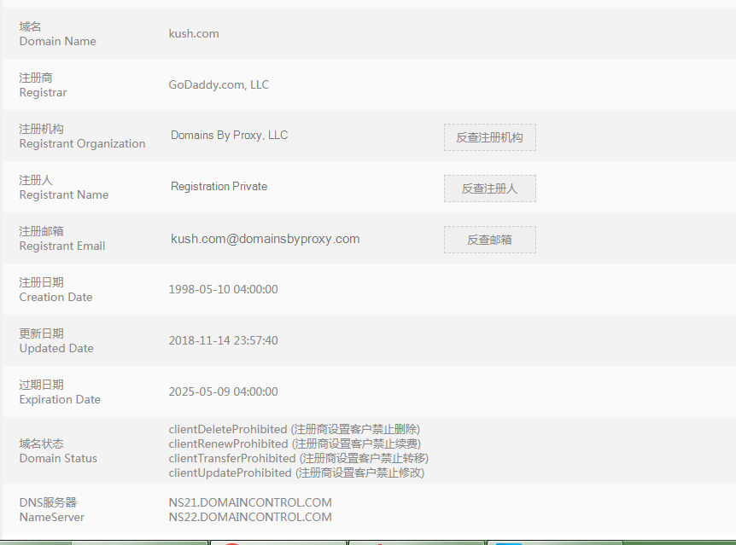This screenshot has width=736, height=545.
Task: Select NS21.DOMAINCONTROL.COM nameserver
Action: (250, 503)
